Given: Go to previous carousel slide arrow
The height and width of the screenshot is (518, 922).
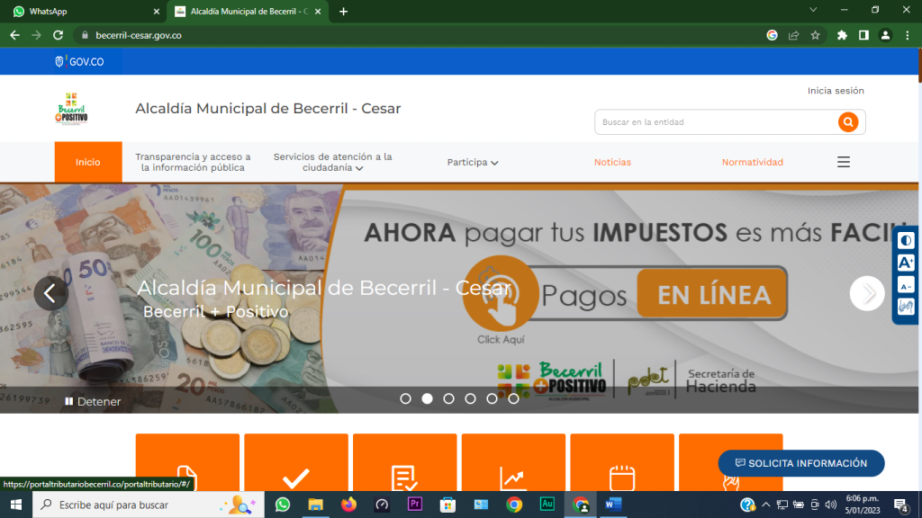Looking at the screenshot, I should click(x=50, y=293).
